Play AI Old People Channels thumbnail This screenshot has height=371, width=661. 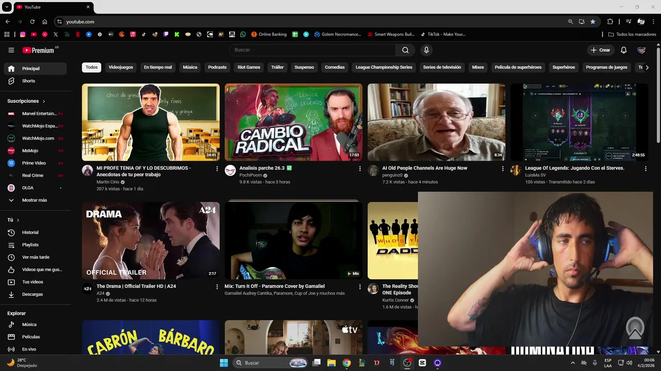click(436, 122)
